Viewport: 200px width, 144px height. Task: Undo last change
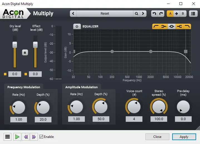pos(154,14)
